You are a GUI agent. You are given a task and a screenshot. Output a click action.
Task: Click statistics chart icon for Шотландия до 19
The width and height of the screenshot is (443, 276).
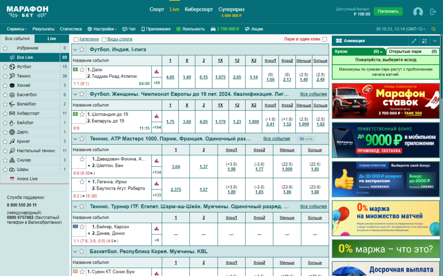click(x=157, y=116)
